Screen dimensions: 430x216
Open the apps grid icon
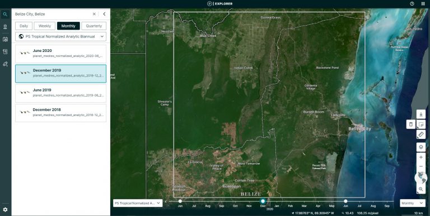click(423, 3)
